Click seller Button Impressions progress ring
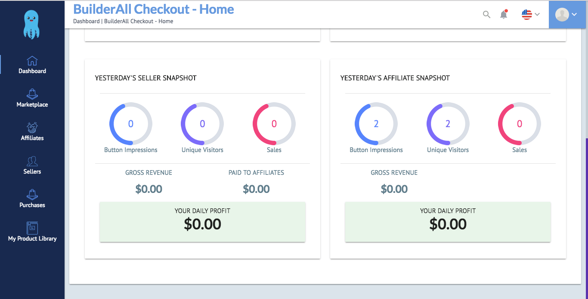Viewport: 588px width, 299px height. pos(131,124)
